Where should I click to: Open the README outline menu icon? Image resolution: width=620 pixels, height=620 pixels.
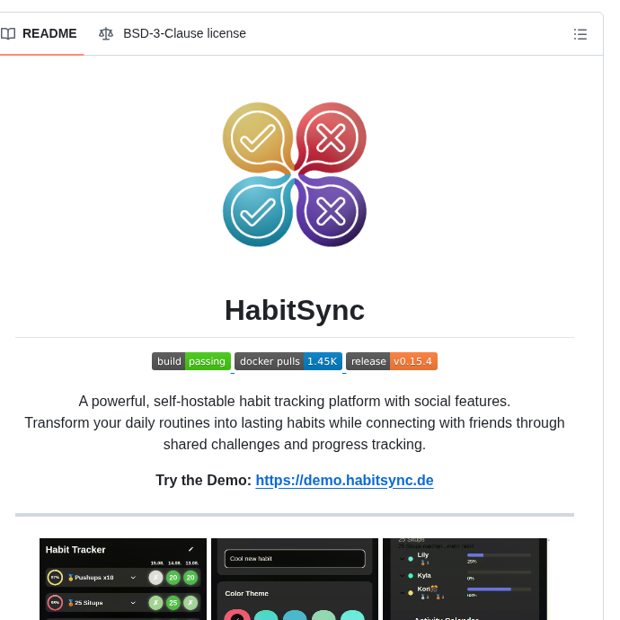coord(580,34)
